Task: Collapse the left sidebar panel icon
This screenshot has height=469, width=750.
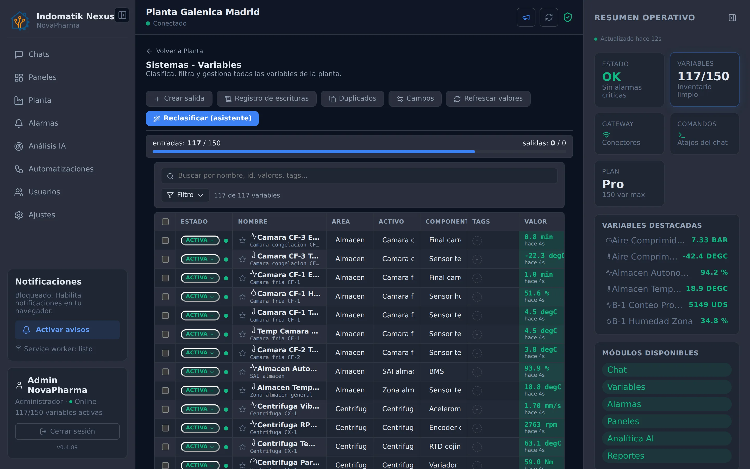Action: pyautogui.click(x=122, y=15)
